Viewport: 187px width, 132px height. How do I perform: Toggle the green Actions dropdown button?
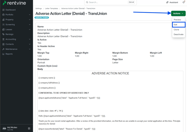[178, 13]
